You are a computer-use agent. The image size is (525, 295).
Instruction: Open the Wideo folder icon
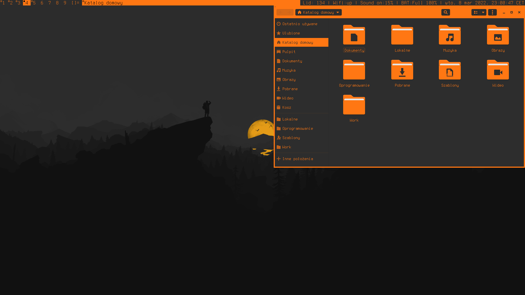point(498,70)
